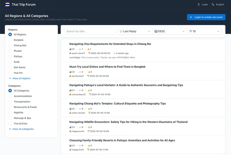Open Navigating Wildlife Encounters post
231x155 pixels.
point(129,122)
